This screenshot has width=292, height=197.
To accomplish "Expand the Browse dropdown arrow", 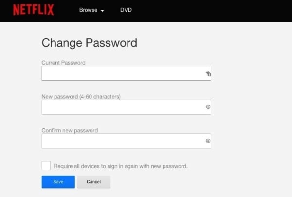I will pyautogui.click(x=103, y=11).
